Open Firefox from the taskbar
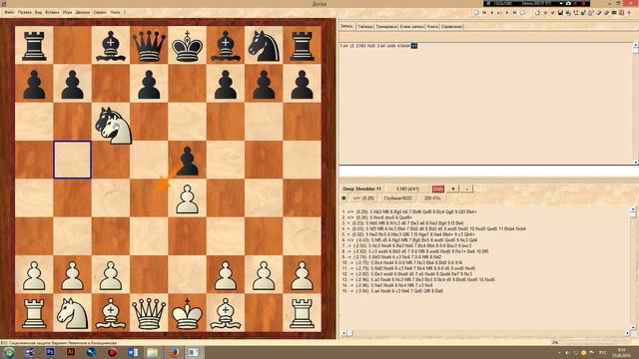639x359 pixels. click(x=173, y=352)
